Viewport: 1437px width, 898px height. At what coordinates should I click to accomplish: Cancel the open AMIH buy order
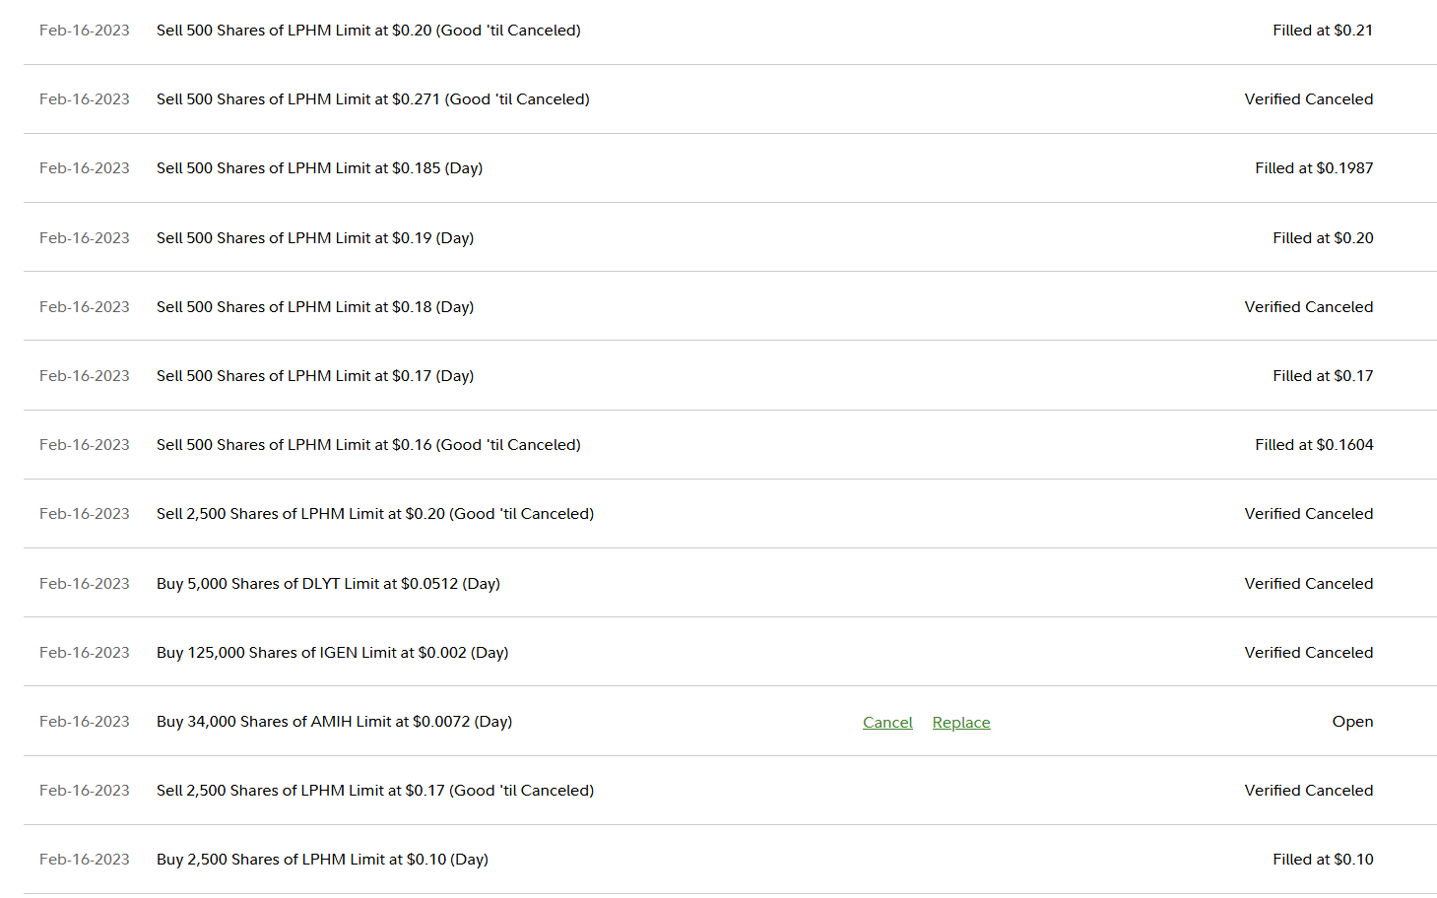(887, 723)
